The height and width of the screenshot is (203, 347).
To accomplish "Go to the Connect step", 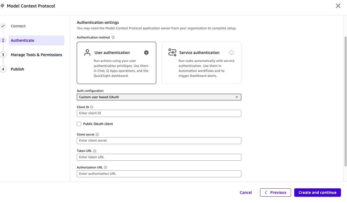I will click(x=18, y=26).
